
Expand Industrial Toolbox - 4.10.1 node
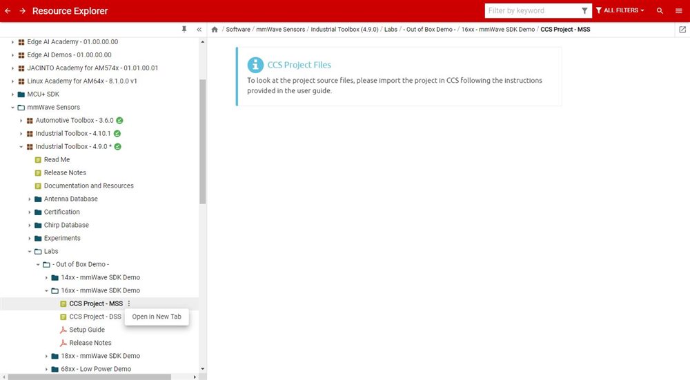coord(21,134)
